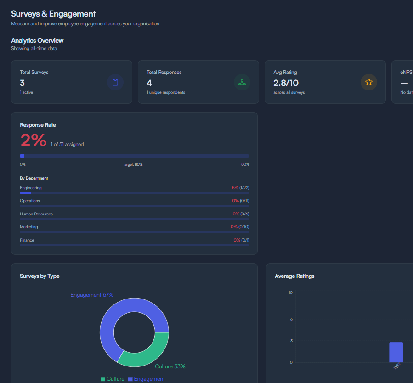Screen dimensions: 413x383
Task: Click the 'Culture 33%' chart label
Action: pyautogui.click(x=170, y=366)
